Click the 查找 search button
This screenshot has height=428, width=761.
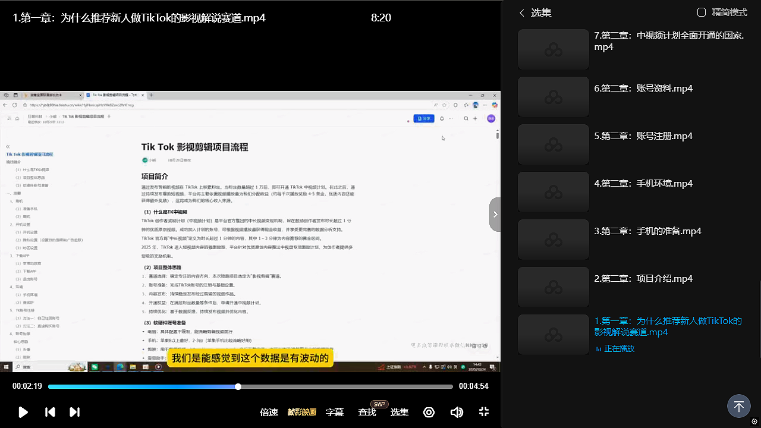tap(367, 412)
